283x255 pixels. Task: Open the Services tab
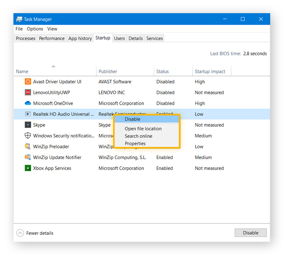point(155,39)
